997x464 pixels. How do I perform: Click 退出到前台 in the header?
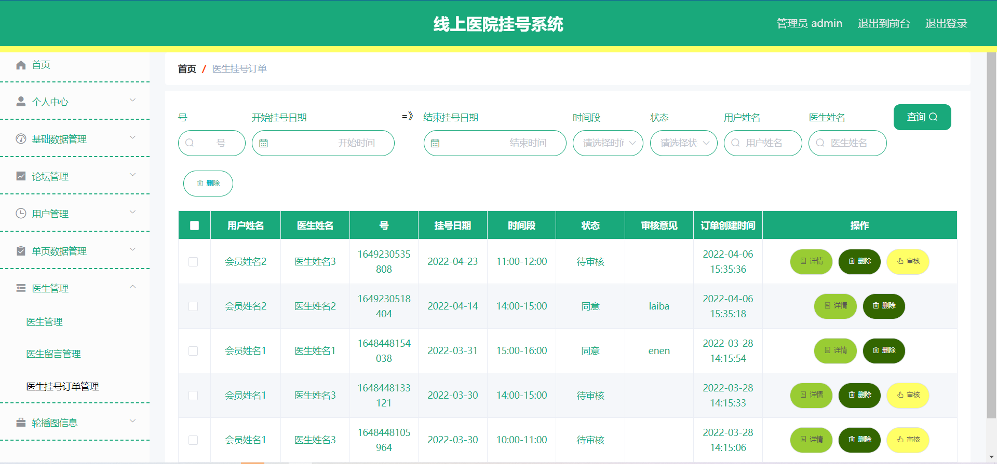tap(884, 23)
